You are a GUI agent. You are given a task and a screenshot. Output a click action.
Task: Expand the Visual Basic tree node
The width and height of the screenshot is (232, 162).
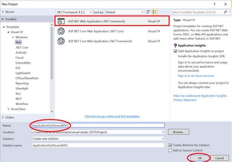9,109
